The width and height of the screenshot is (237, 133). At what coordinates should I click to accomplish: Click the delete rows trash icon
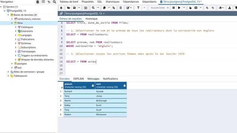pyautogui.click(x=121, y=8)
